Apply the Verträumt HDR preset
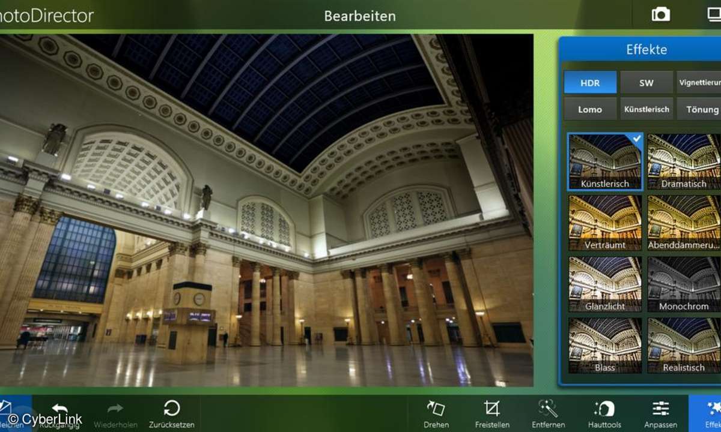Viewport: 721px width, 432px height. coord(605,222)
